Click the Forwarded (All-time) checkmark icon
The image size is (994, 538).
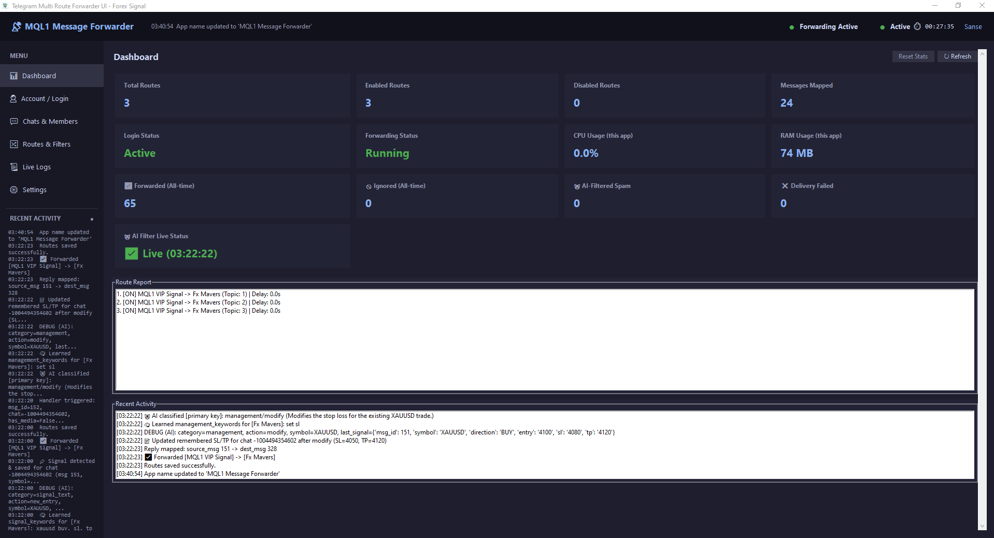pyautogui.click(x=128, y=186)
